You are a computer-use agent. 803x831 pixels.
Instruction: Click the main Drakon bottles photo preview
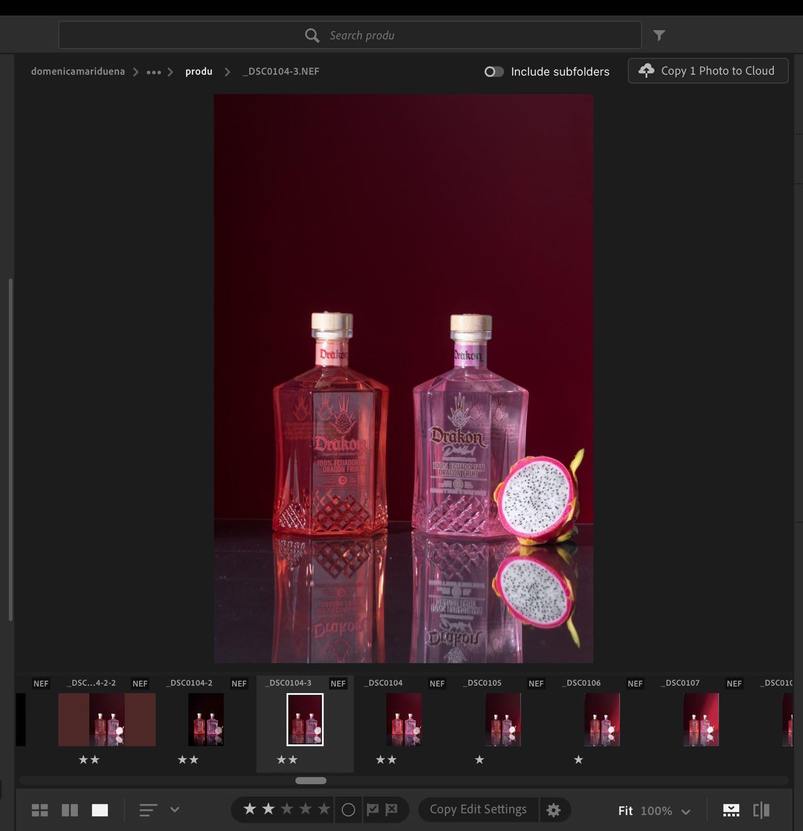(x=404, y=378)
